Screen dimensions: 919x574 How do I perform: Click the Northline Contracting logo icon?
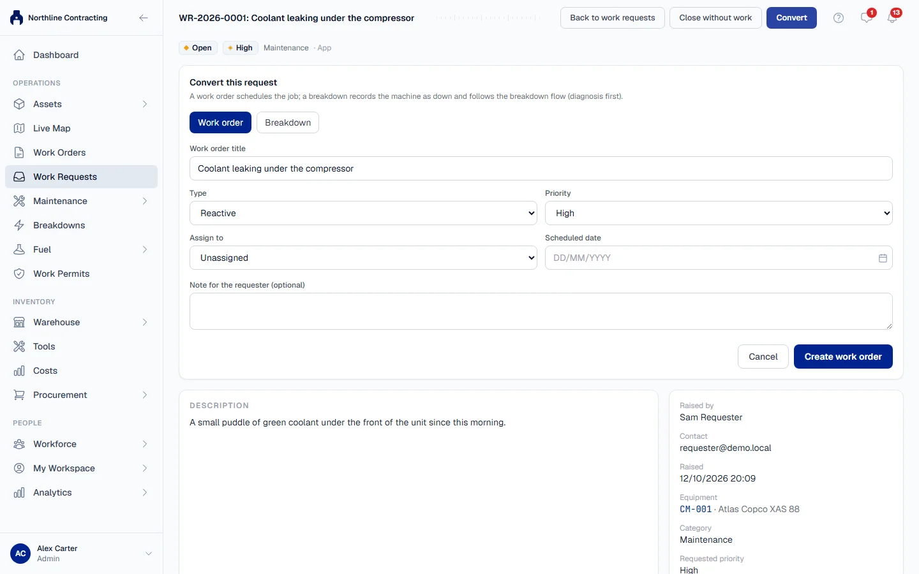17,18
